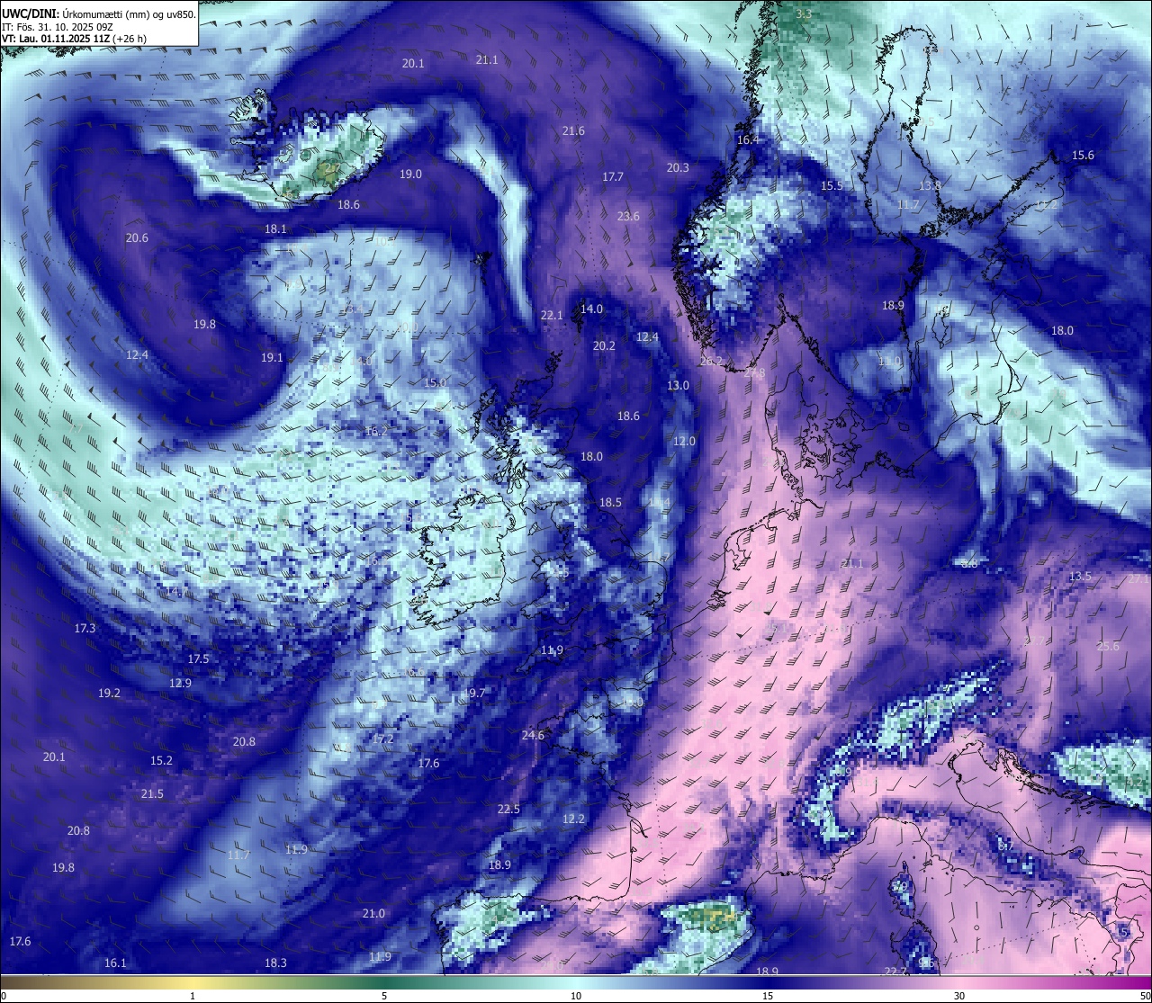Screen dimensions: 1152x1003
Task: Select the 16.4 value near Norway coast
Action: coord(748,140)
